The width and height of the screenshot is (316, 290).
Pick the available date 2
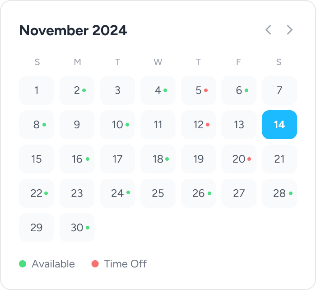(x=77, y=90)
